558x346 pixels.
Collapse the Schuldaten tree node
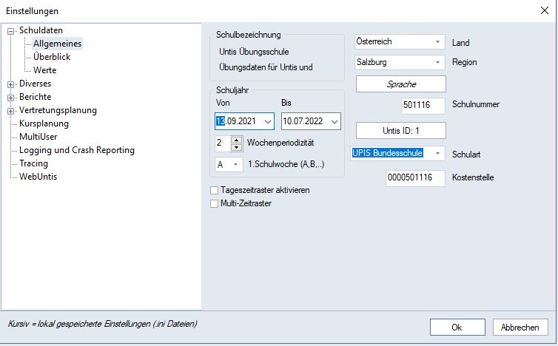pyautogui.click(x=11, y=31)
